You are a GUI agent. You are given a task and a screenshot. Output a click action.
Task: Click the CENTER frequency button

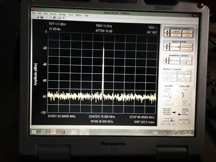coord(176,32)
